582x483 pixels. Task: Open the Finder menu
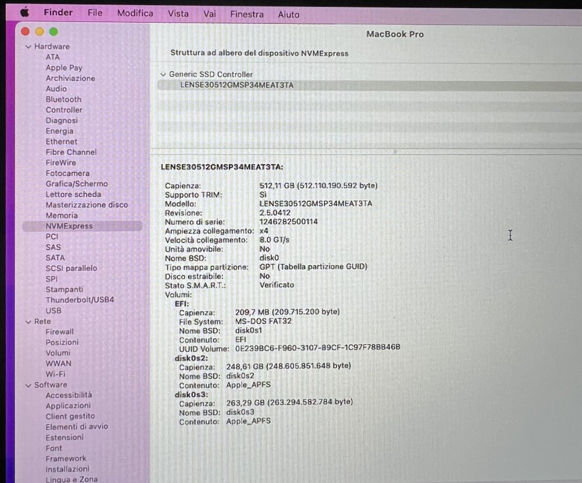pos(58,12)
